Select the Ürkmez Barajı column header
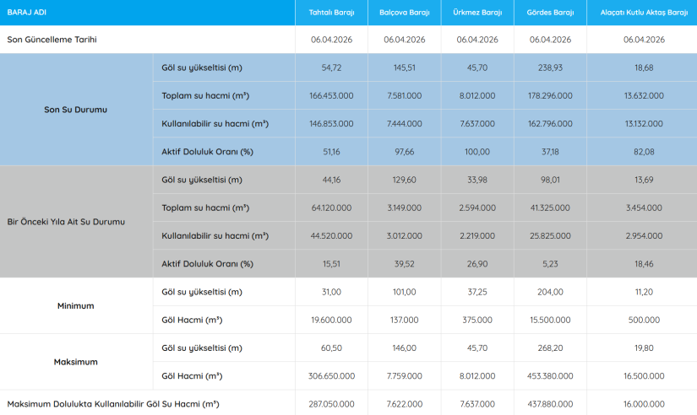Image resolution: width=697 pixels, height=415 pixels. click(477, 13)
